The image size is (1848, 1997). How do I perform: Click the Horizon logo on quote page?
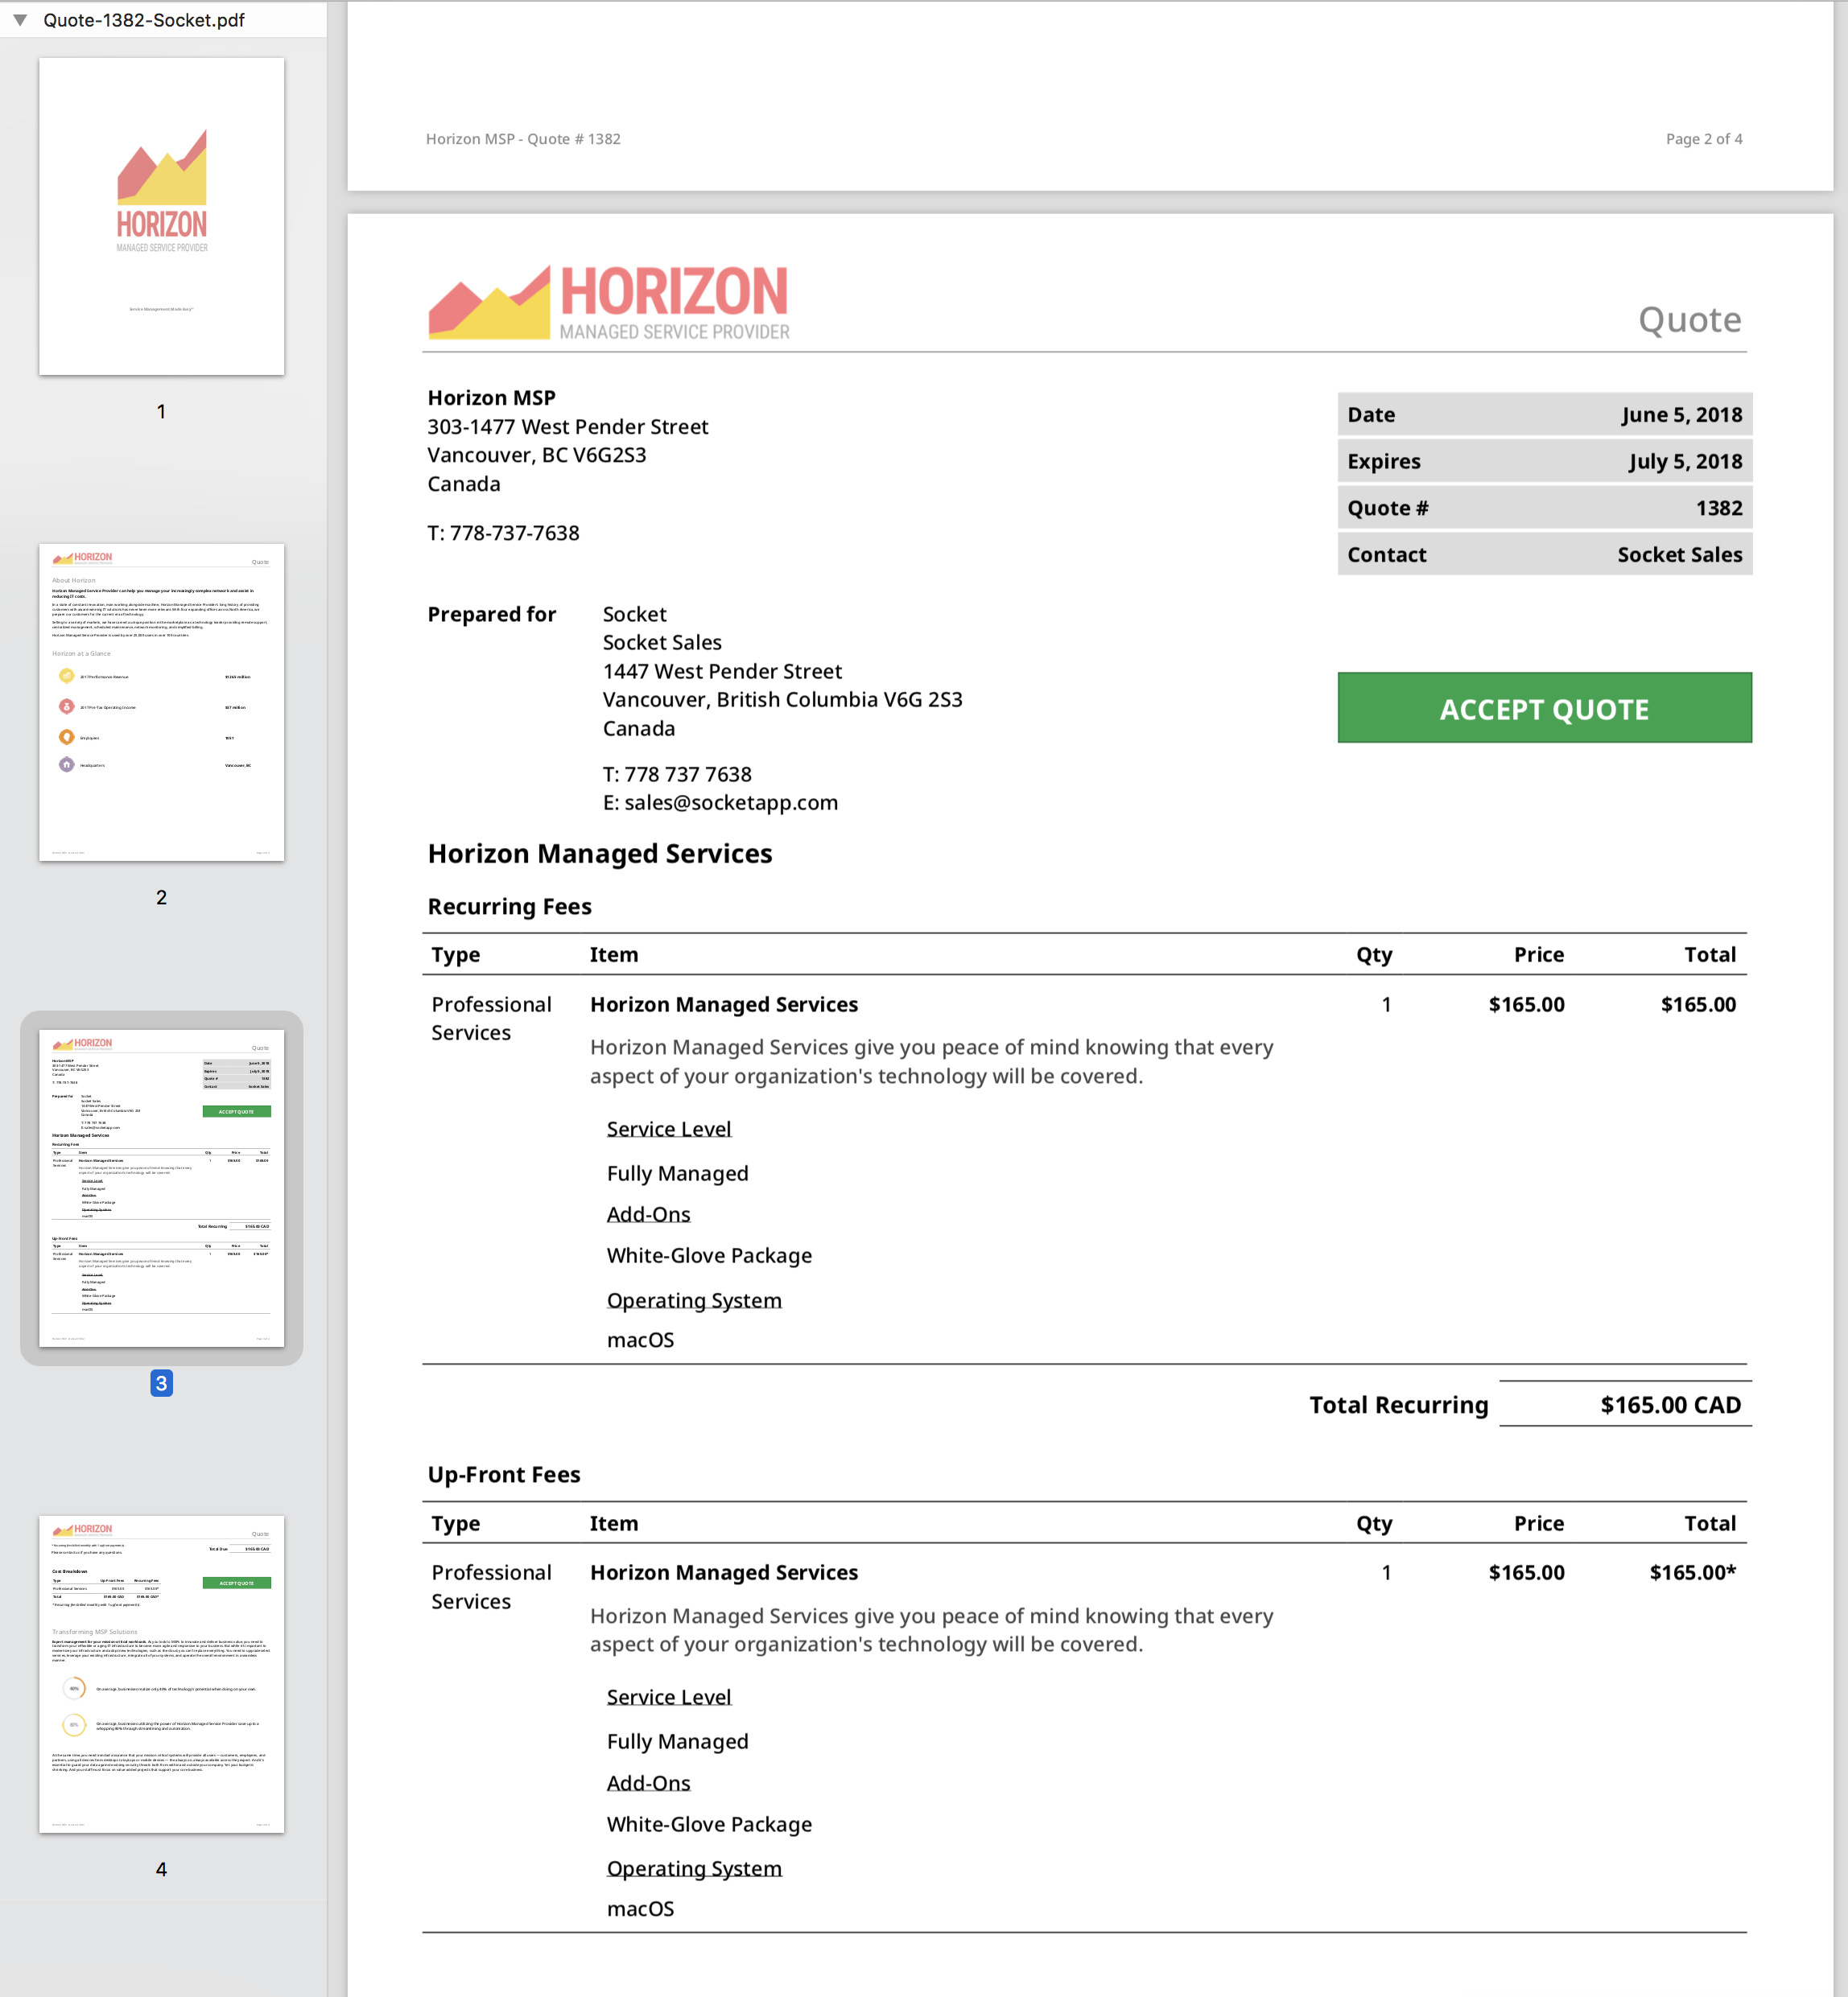608,302
